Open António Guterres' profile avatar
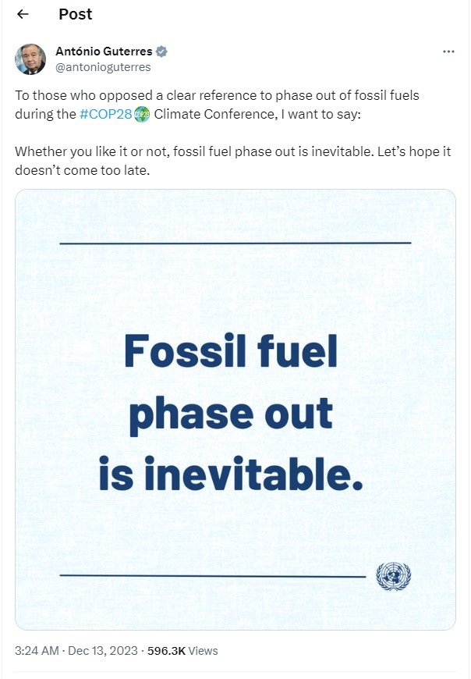The height and width of the screenshot is (679, 471). (x=30, y=59)
